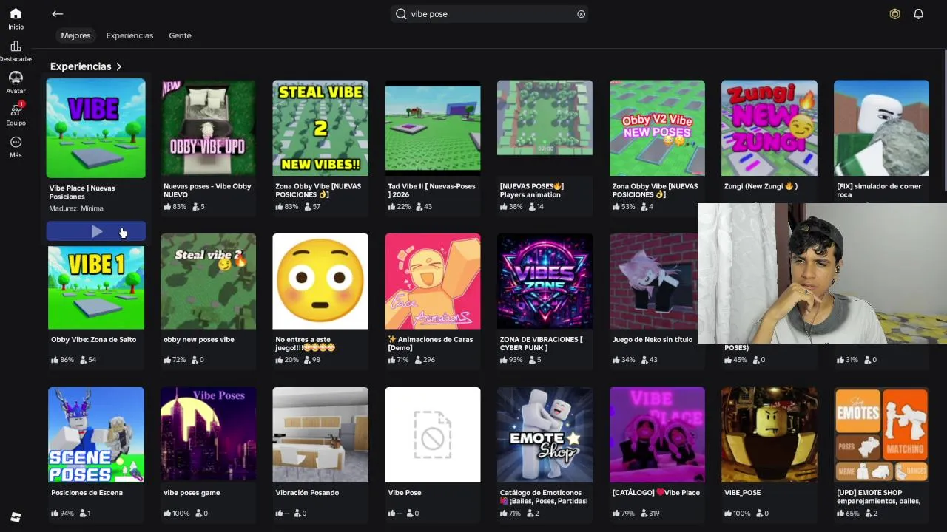Click the 'VIBE_POSE' title text
This screenshot has height=532, width=947.
(742, 493)
